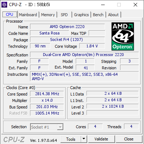The height and width of the screenshot is (144, 144).
Task: Click the Code Name value Santa Rosa
Action: [x=49, y=33]
